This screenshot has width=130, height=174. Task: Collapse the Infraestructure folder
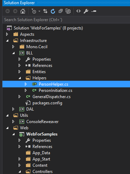7,41
